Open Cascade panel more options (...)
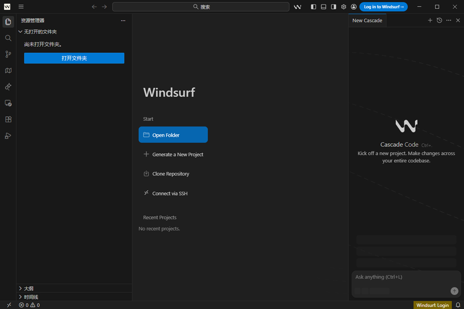Screen dimensions: 464x309 point(449,20)
